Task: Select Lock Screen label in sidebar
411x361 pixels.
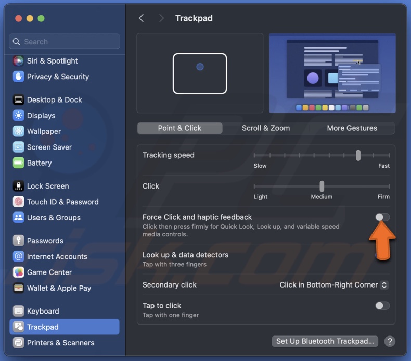Action: (x=48, y=186)
